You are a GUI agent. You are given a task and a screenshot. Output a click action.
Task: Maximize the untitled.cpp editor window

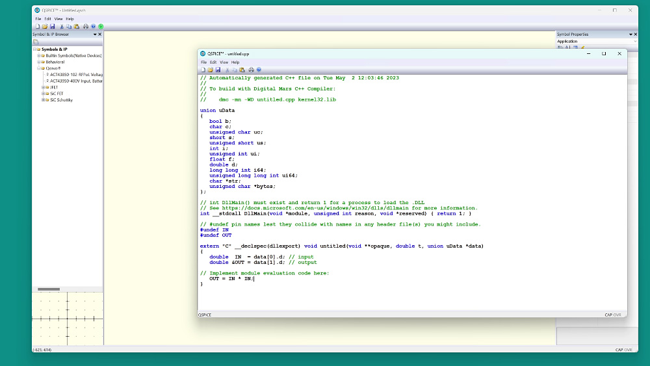click(604, 54)
